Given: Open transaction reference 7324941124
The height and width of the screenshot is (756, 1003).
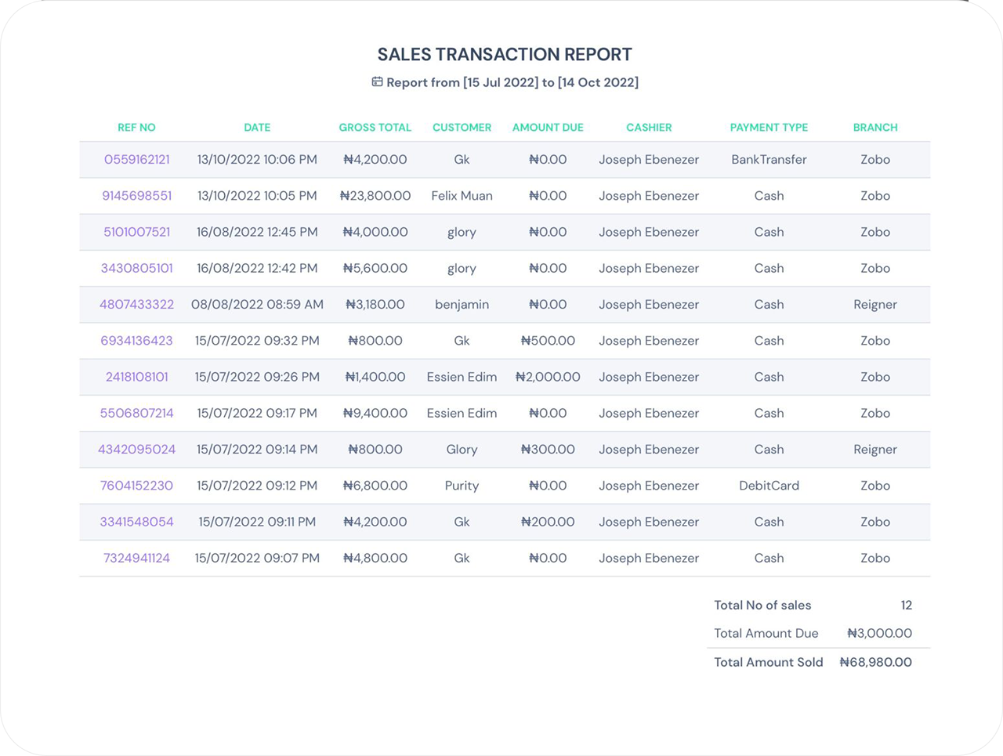Looking at the screenshot, I should pyautogui.click(x=136, y=558).
